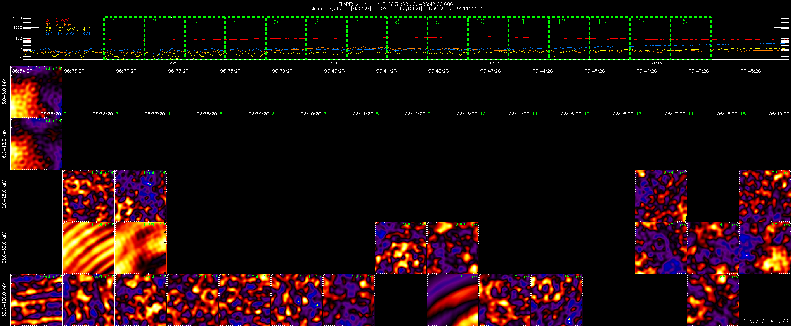Click the 50.0-100.0 keV row label
This screenshot has width=791, height=326.
click(x=4, y=300)
